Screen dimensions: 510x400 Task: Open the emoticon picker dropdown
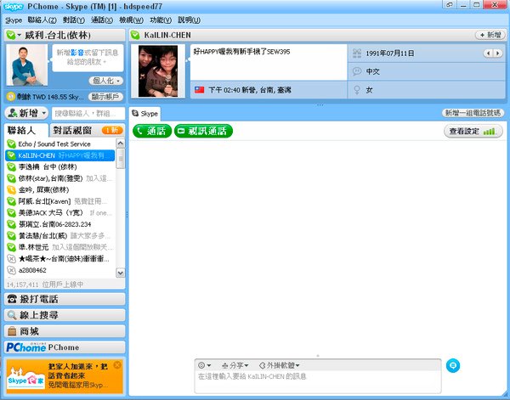click(205, 365)
